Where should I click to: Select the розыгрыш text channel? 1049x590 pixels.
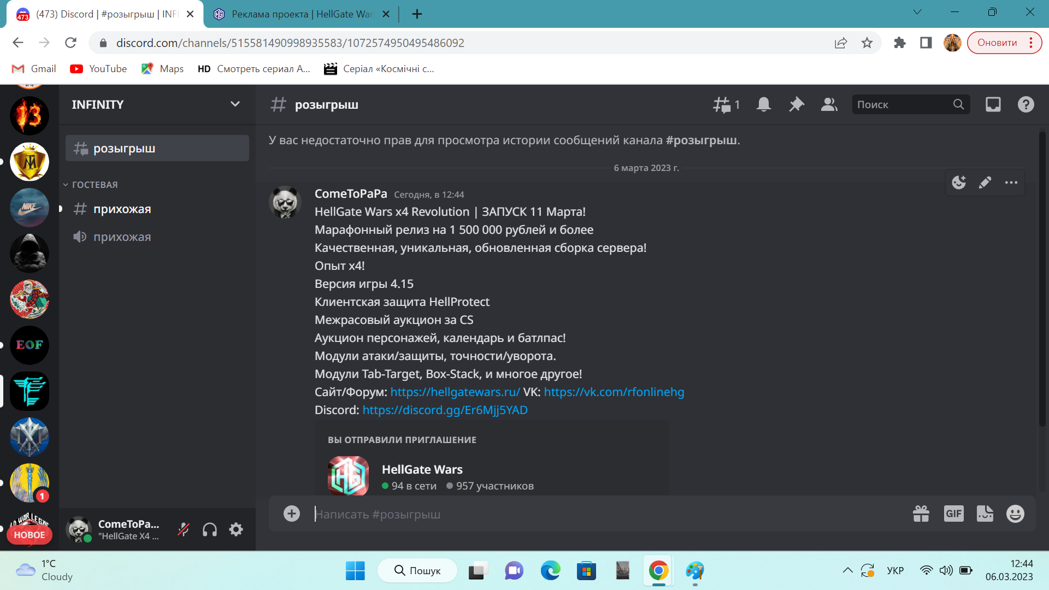click(157, 149)
